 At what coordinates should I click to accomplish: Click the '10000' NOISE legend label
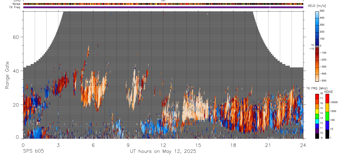[334, 102]
